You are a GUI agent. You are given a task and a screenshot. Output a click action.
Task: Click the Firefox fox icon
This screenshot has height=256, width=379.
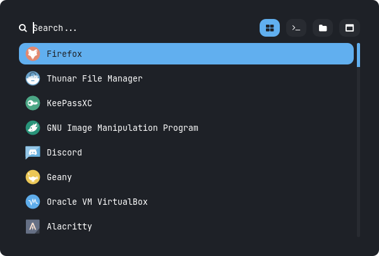tap(33, 54)
